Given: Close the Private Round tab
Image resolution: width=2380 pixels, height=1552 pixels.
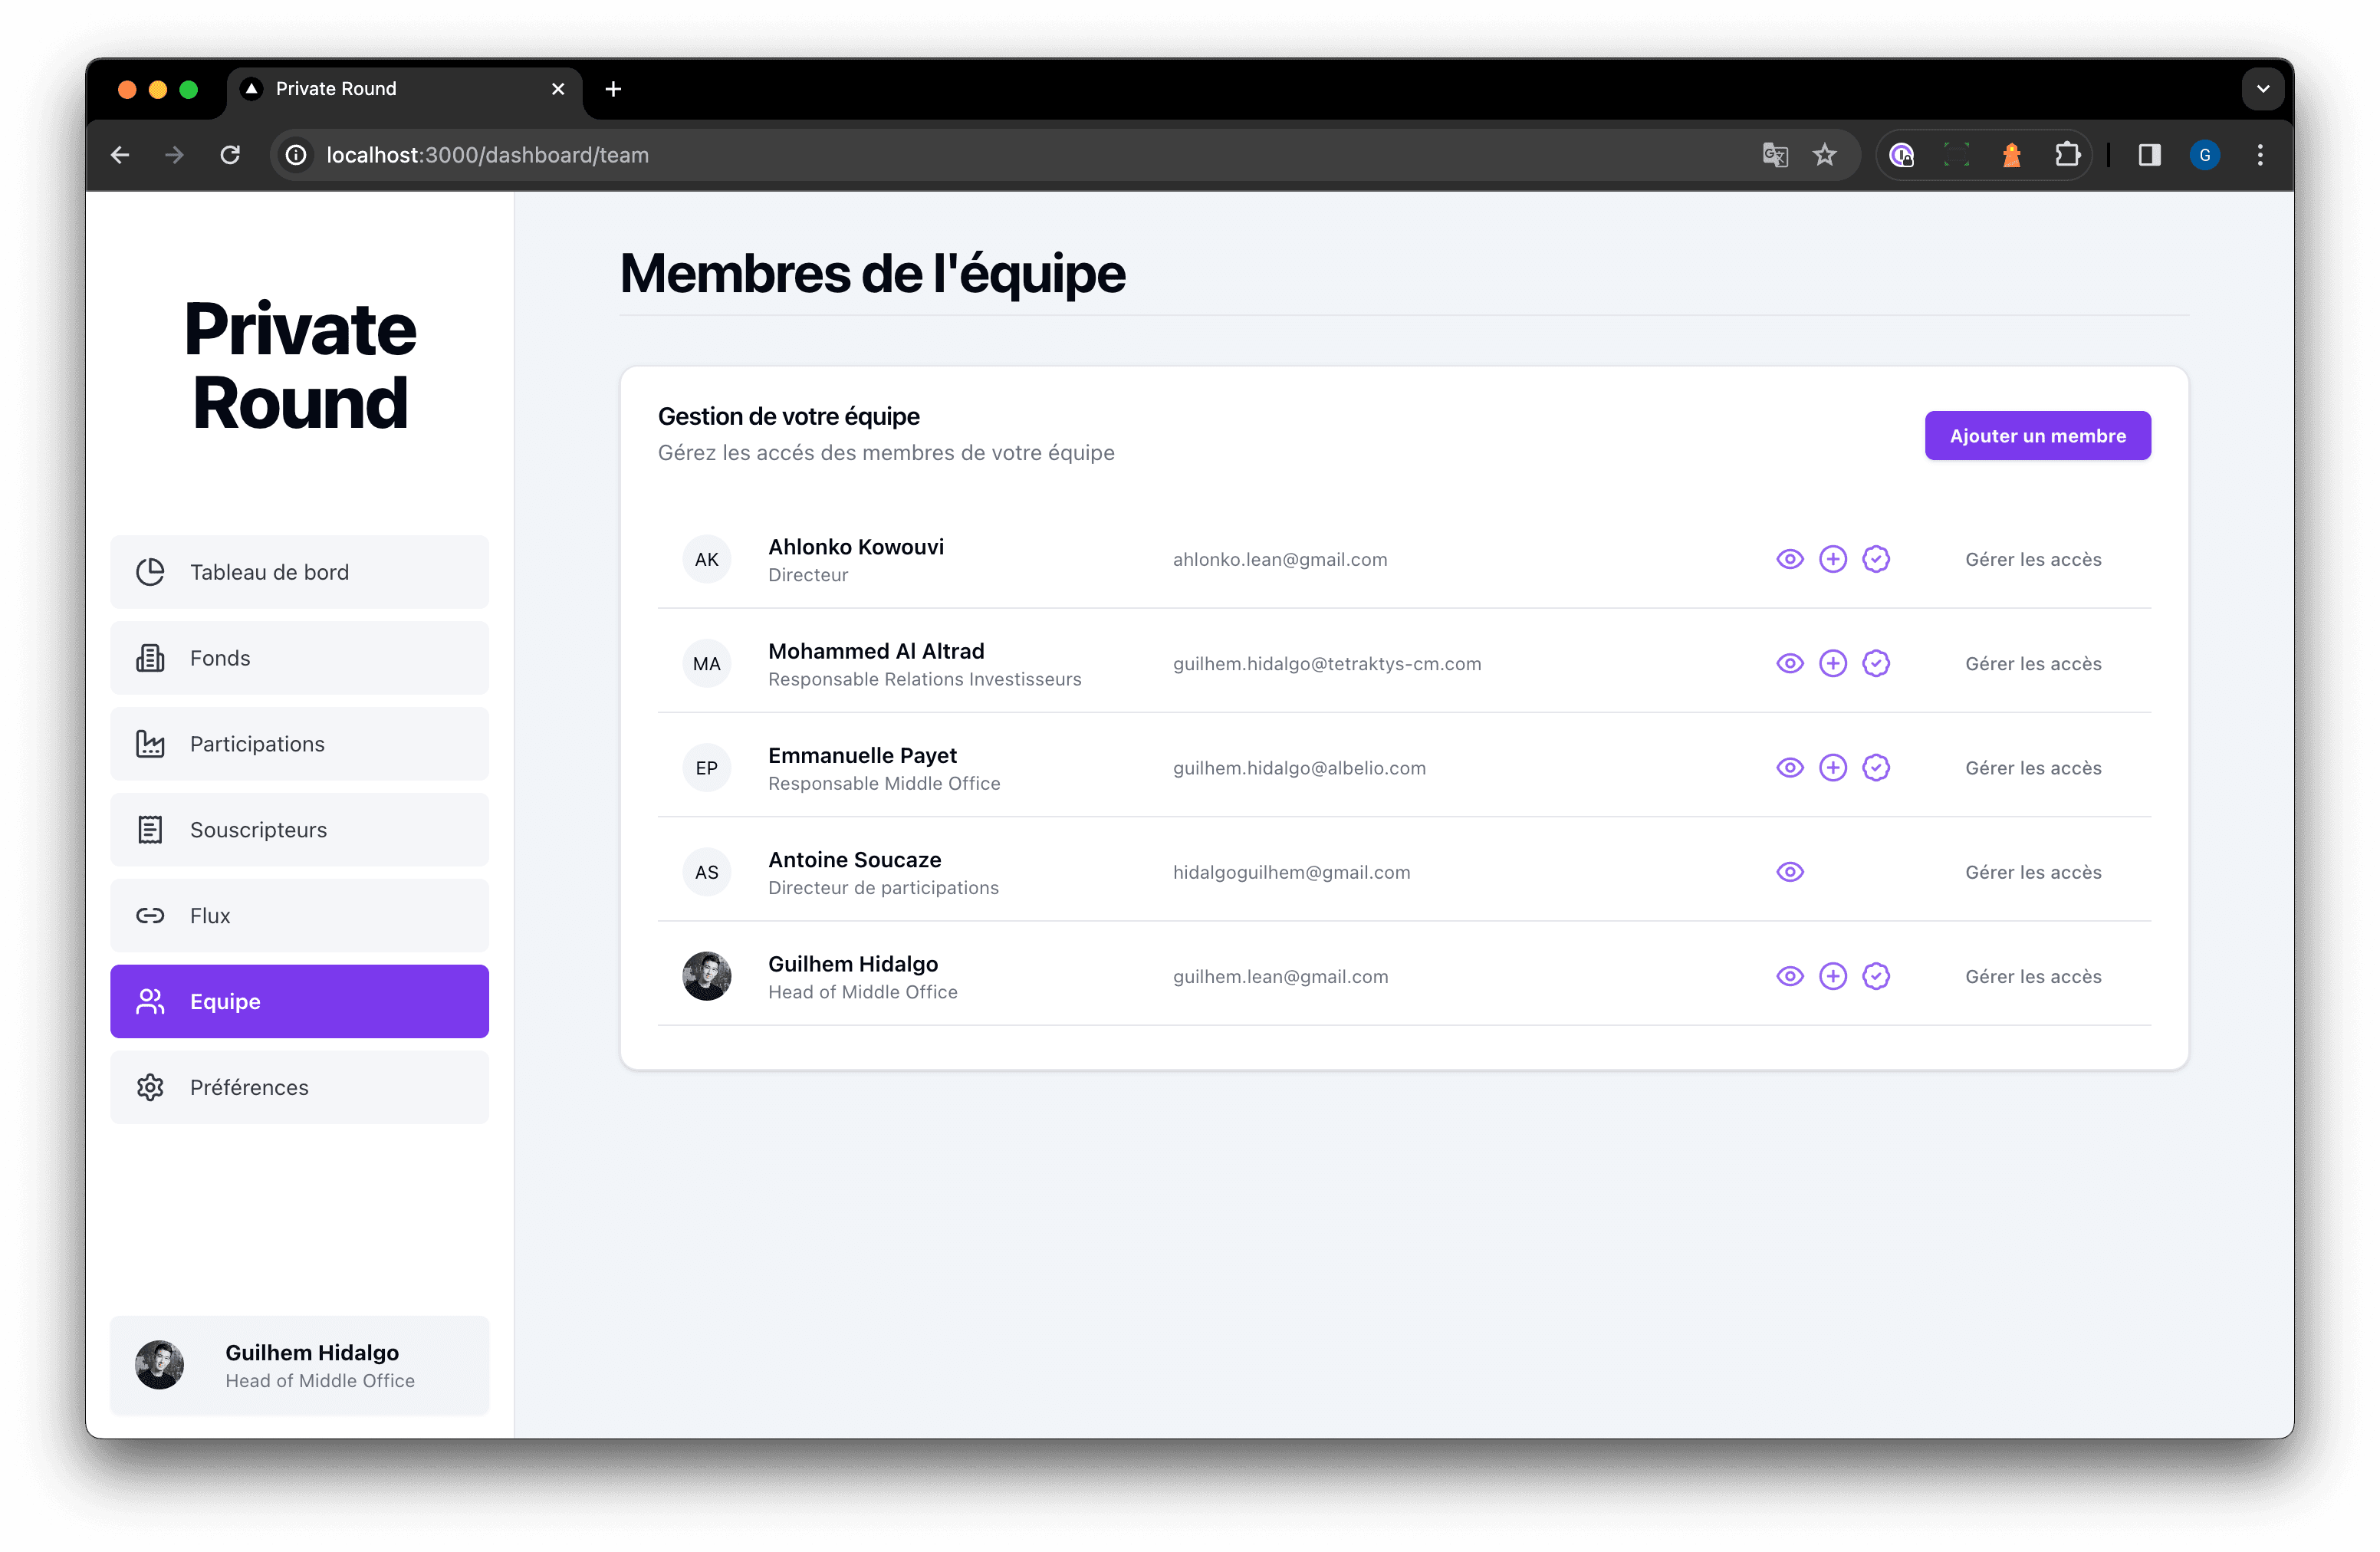Looking at the screenshot, I should (558, 89).
